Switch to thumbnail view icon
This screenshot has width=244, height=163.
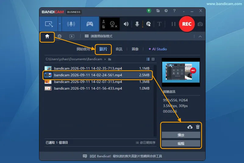[x=153, y=59]
